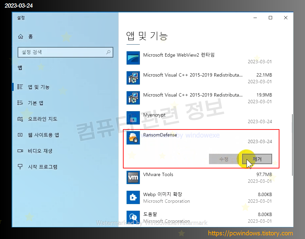Image resolution: width=305 pixels, height=239 pixels.
Task: Minimize the 설정 window
Action: (255, 18)
